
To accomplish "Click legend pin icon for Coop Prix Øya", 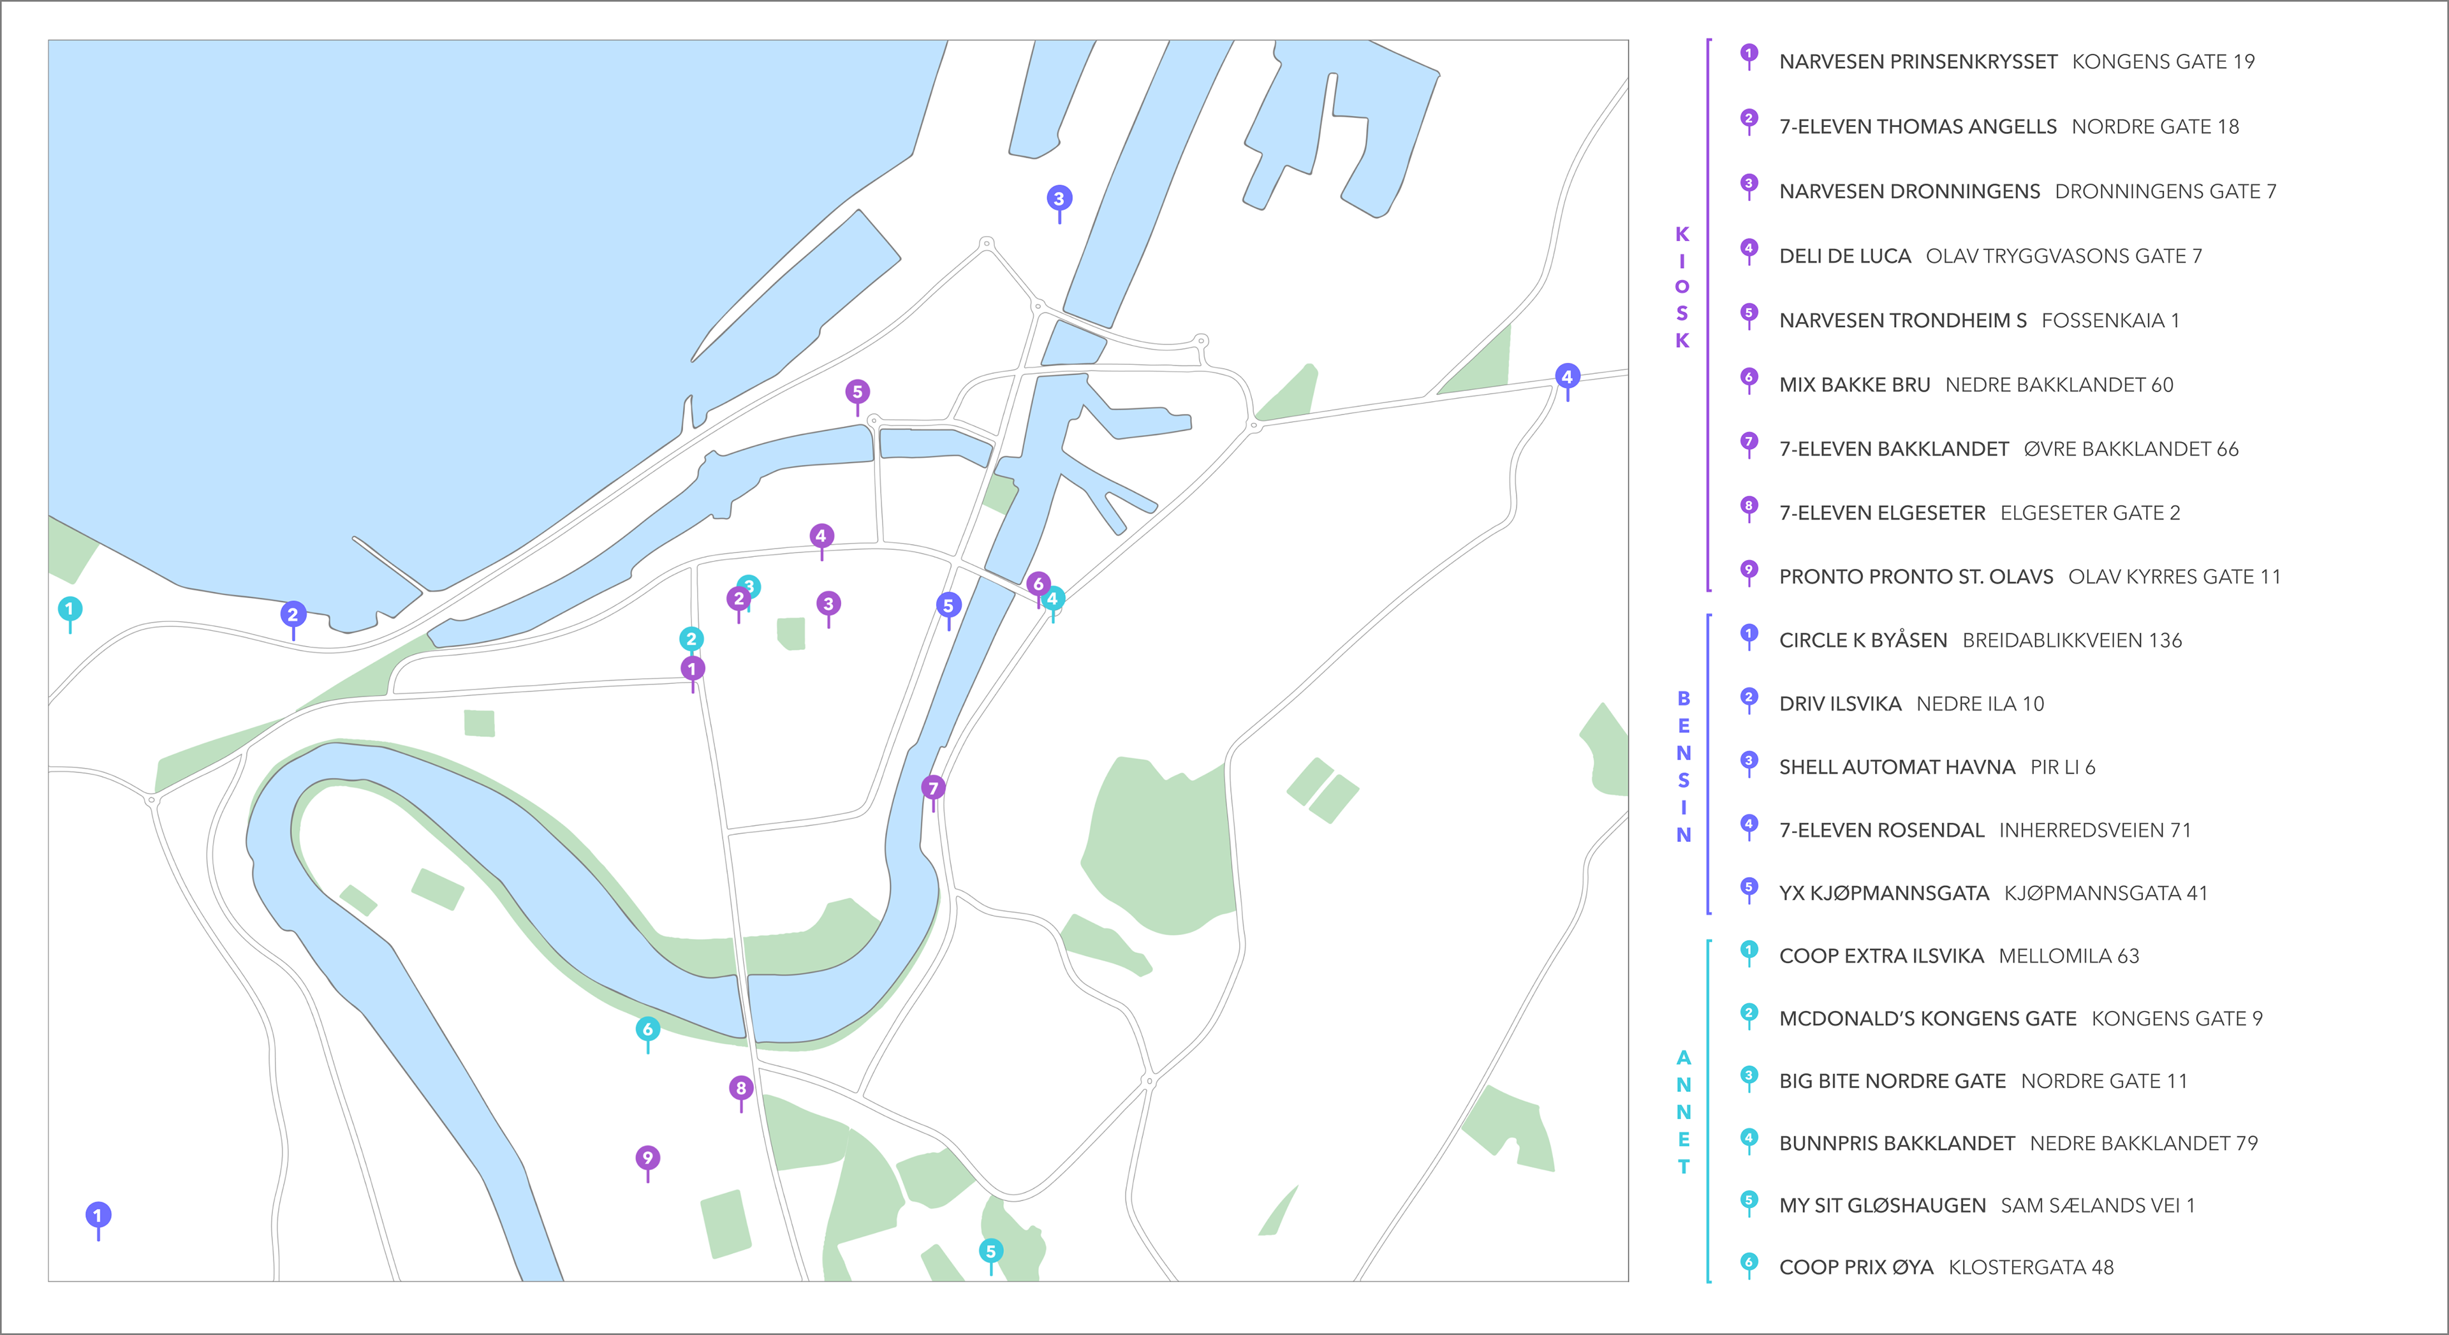I will (x=1748, y=1265).
